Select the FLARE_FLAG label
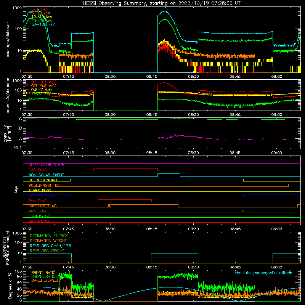The width and height of the screenshot is (305, 305). pos(40,190)
